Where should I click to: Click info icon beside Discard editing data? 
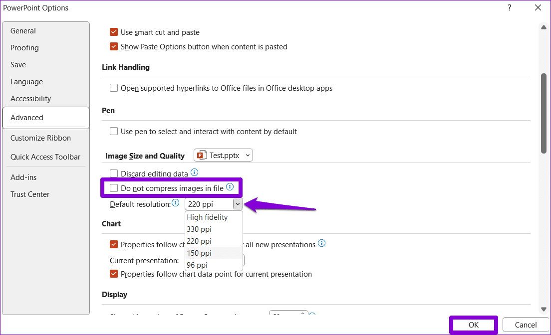[195, 172]
